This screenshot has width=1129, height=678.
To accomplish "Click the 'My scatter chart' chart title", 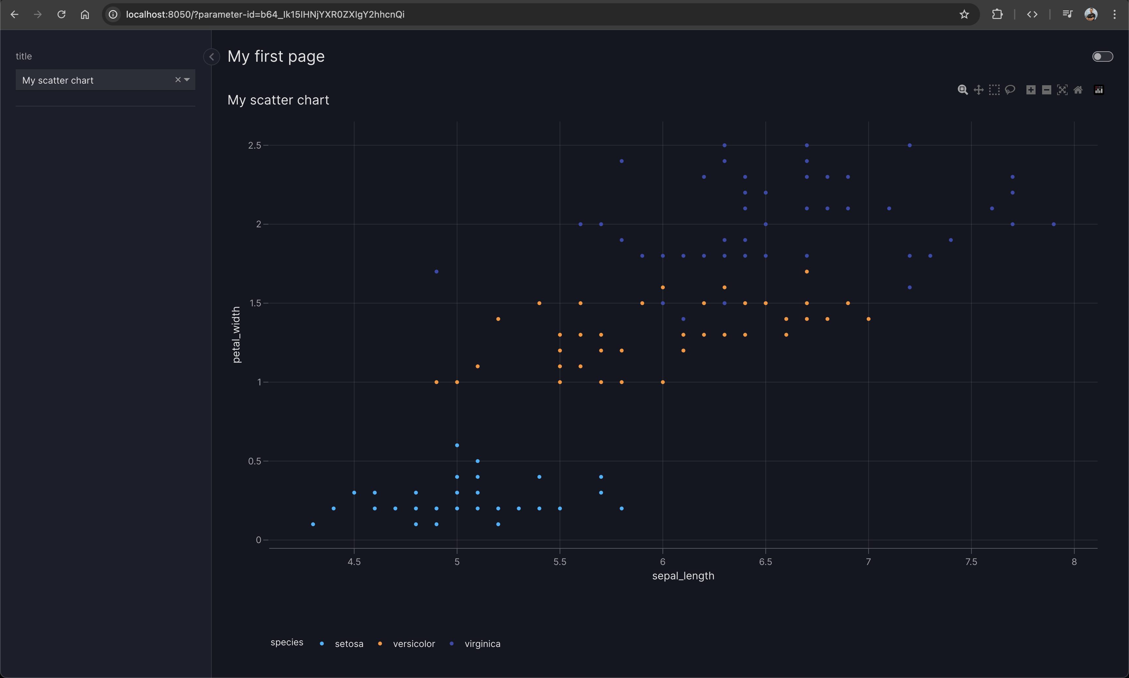I will coord(278,100).
